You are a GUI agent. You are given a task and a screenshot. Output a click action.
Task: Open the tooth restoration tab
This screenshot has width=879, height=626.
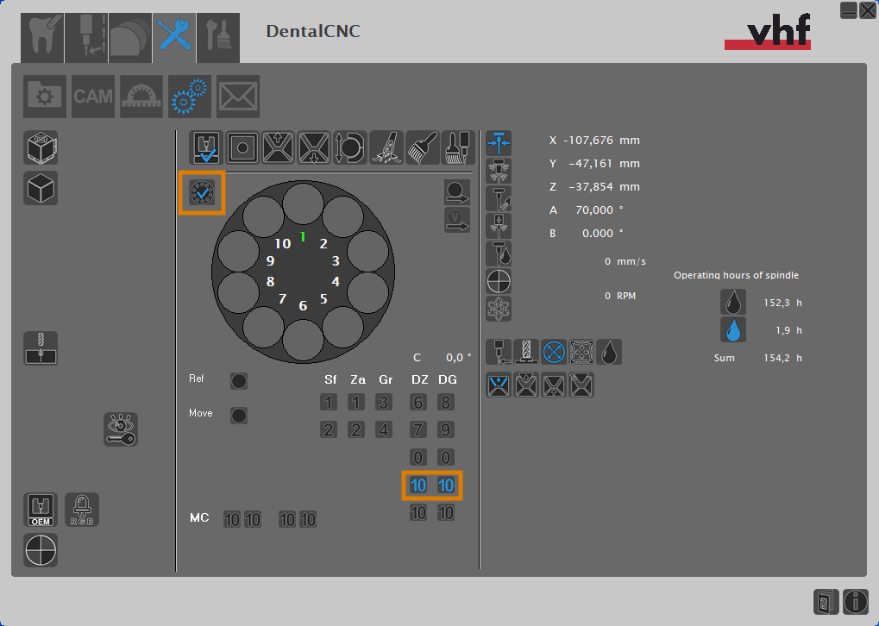point(42,38)
